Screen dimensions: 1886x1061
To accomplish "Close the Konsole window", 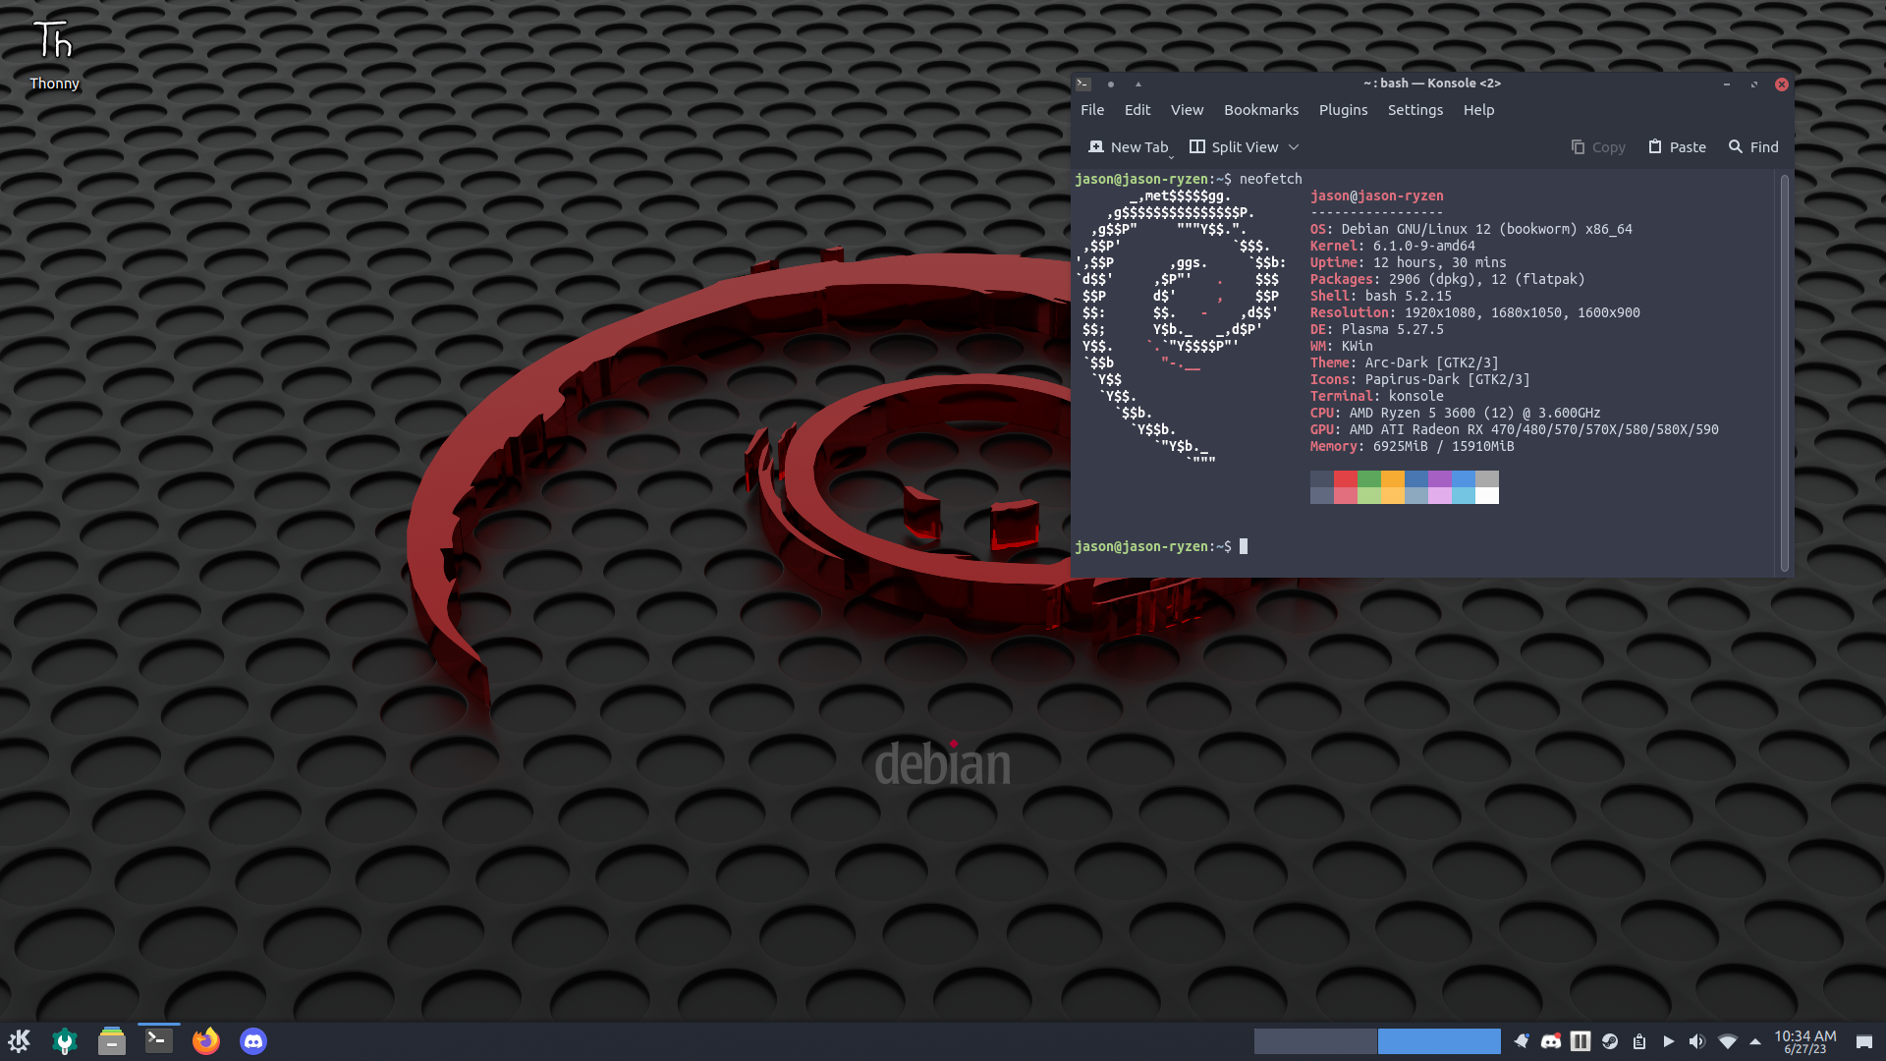I will tap(1781, 84).
